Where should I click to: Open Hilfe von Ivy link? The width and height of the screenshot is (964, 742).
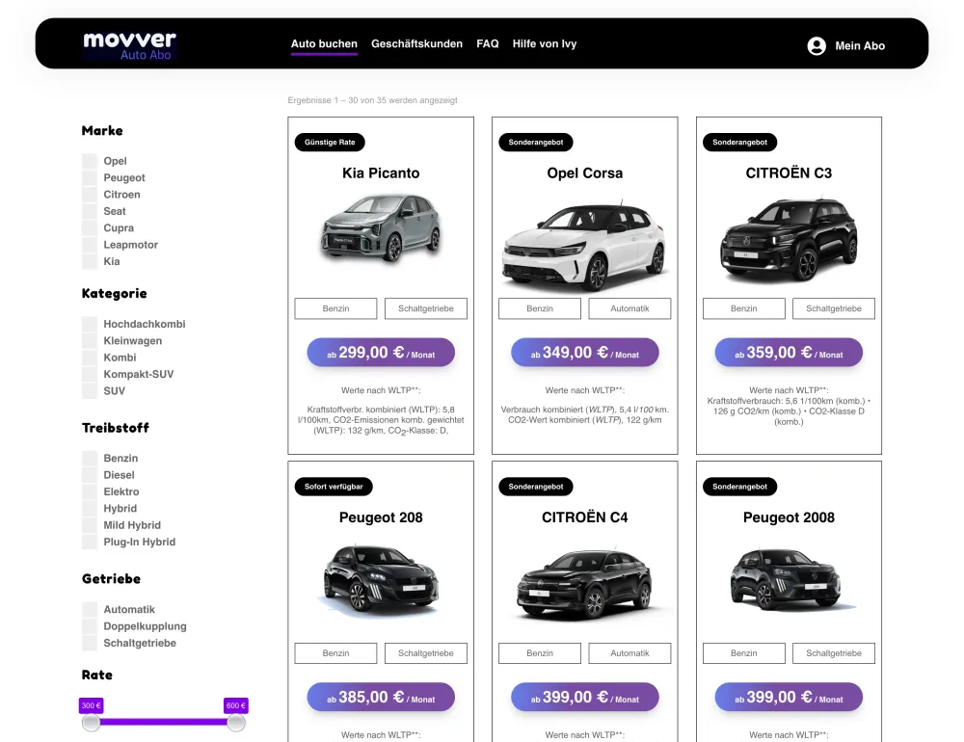pos(545,44)
